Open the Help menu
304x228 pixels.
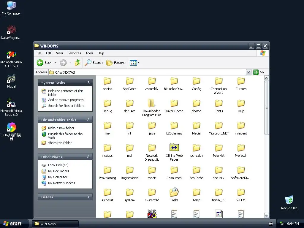101,53
